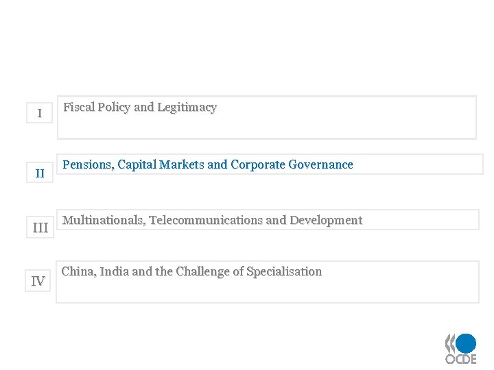Viewport: 494px width, 370px height.
Task: Click the words "Corporate Governance" in blue
Action: tap(292, 165)
